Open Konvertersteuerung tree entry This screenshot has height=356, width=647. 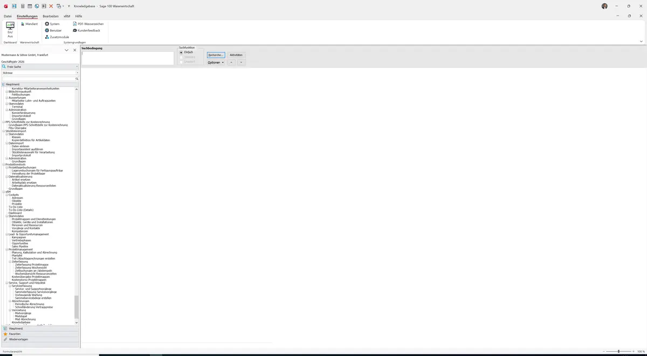[x=23, y=113]
